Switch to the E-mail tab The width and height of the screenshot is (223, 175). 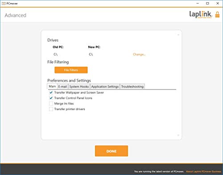62,86
